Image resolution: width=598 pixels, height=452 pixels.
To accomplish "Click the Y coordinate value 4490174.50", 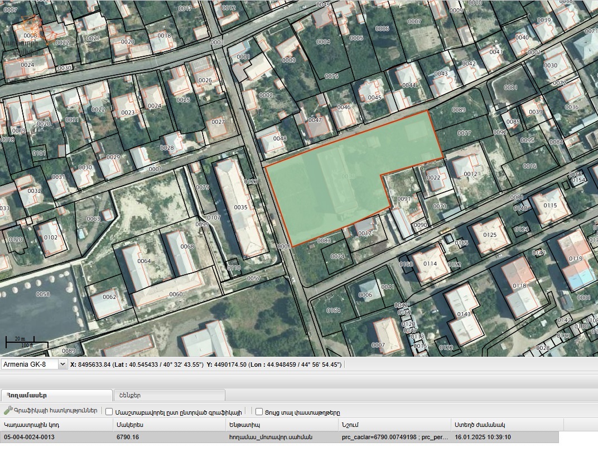I will pos(230,364).
